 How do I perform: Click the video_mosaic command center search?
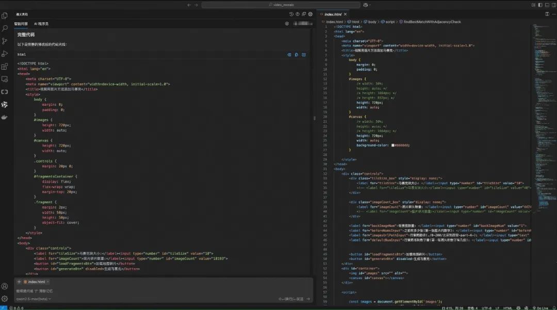281,5
